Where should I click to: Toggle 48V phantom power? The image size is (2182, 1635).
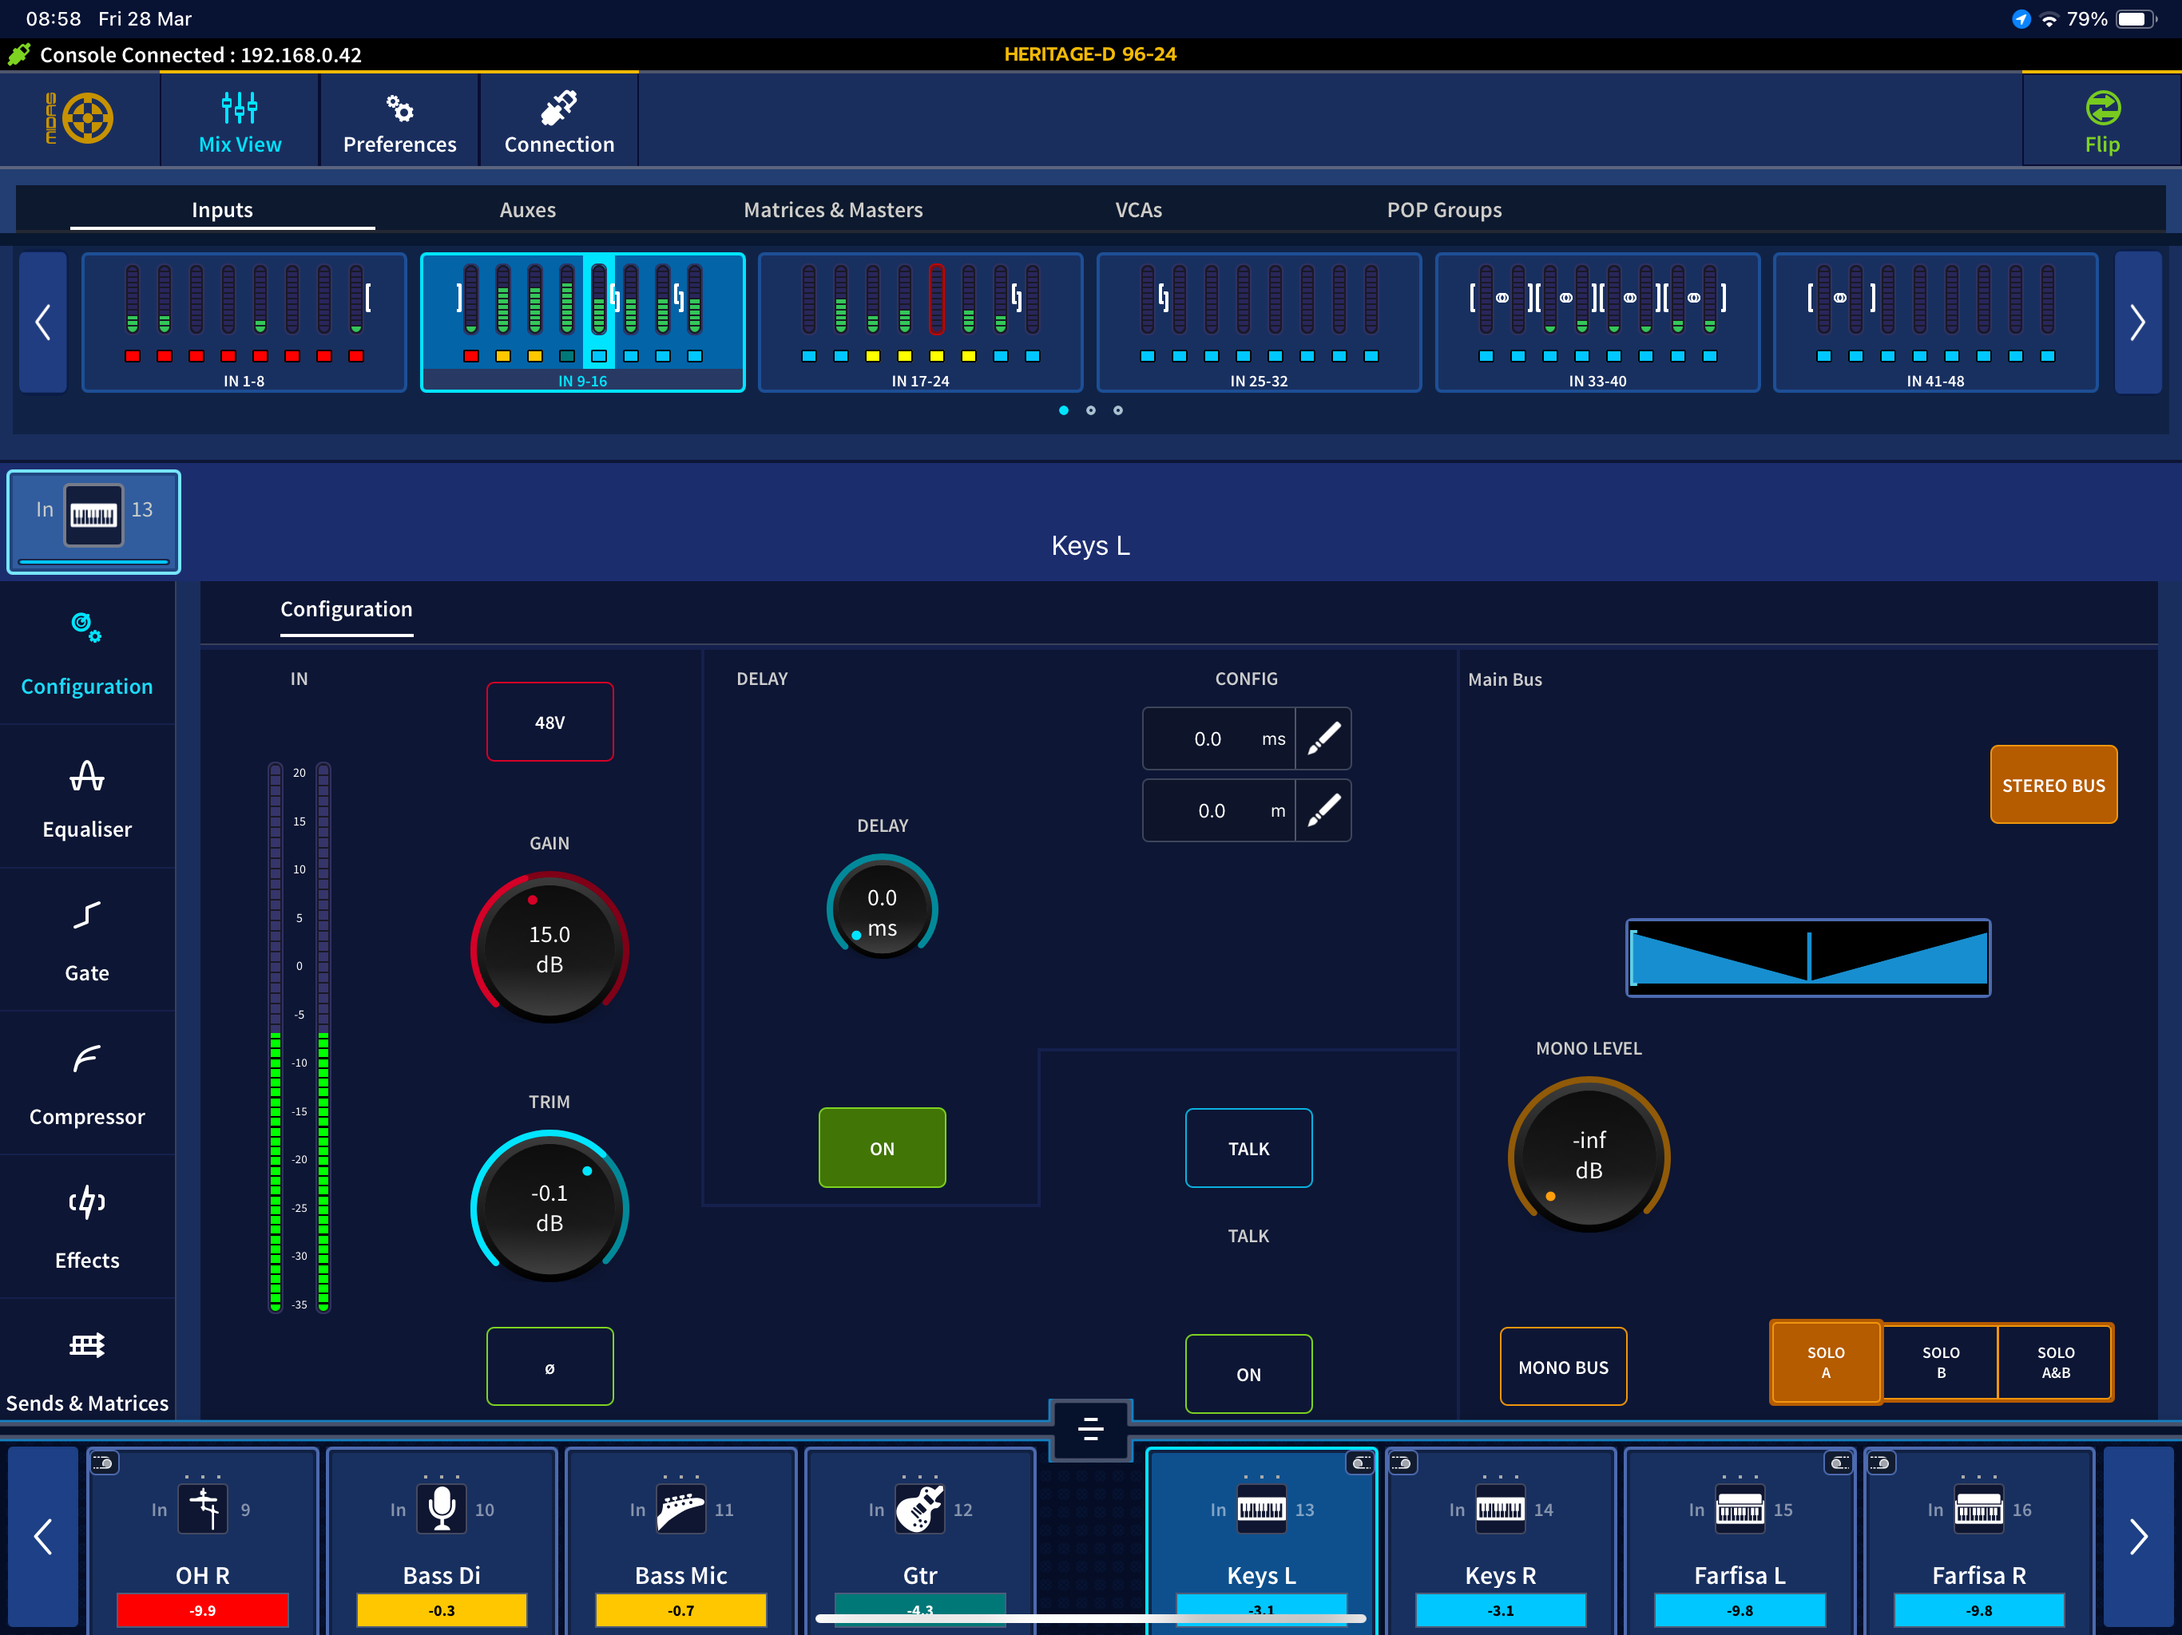(549, 722)
